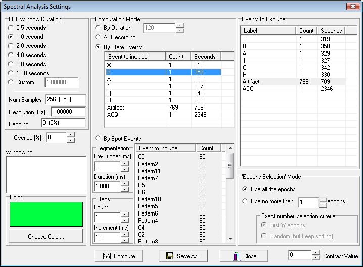The image size is (363, 267).
Task: Click the Windowing list box
Action: pos(46,175)
